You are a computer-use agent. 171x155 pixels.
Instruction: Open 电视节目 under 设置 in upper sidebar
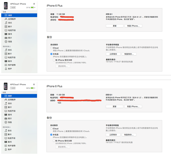click(10, 30)
